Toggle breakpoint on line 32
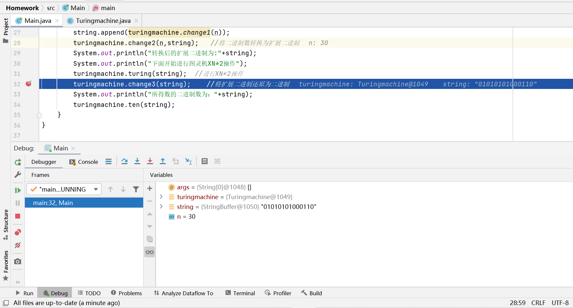The height and width of the screenshot is (308, 573). click(29, 84)
